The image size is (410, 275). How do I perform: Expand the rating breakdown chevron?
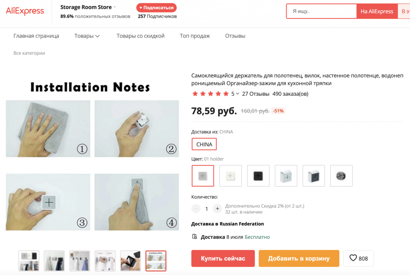tap(237, 94)
